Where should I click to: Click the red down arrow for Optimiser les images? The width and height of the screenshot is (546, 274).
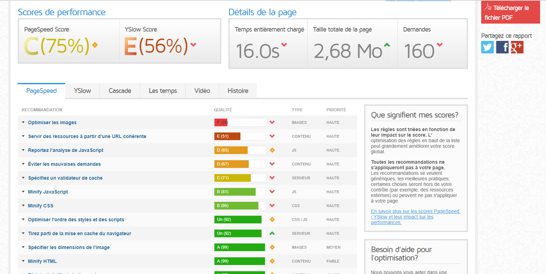tap(272, 122)
